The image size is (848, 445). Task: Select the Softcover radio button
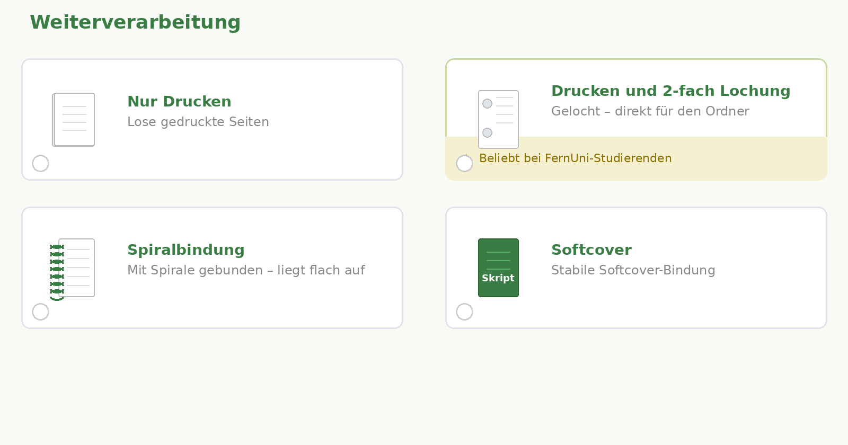point(464,312)
